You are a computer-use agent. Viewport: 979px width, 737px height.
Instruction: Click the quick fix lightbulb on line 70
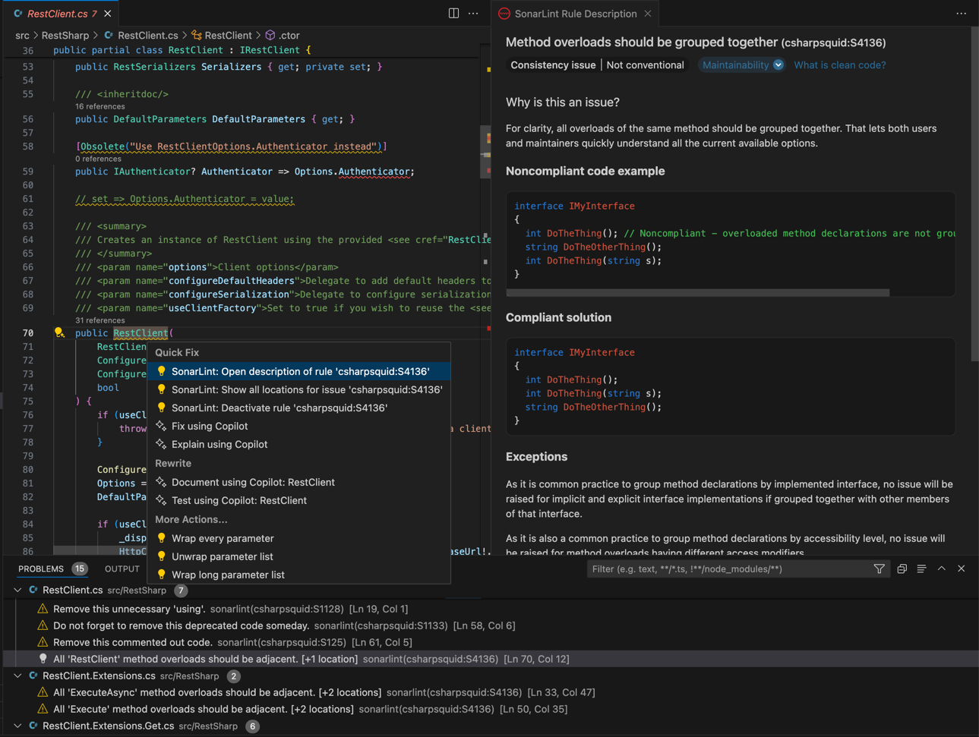[60, 332]
